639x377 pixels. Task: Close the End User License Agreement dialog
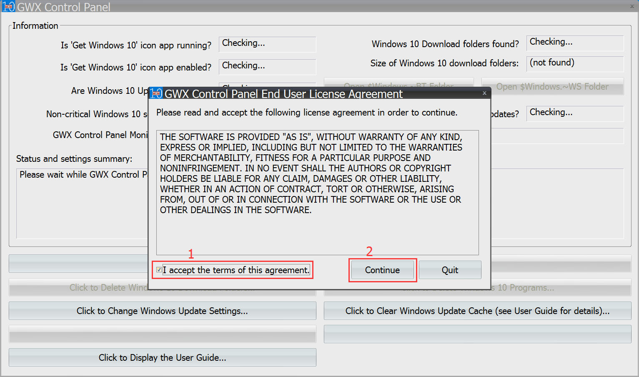tap(484, 93)
